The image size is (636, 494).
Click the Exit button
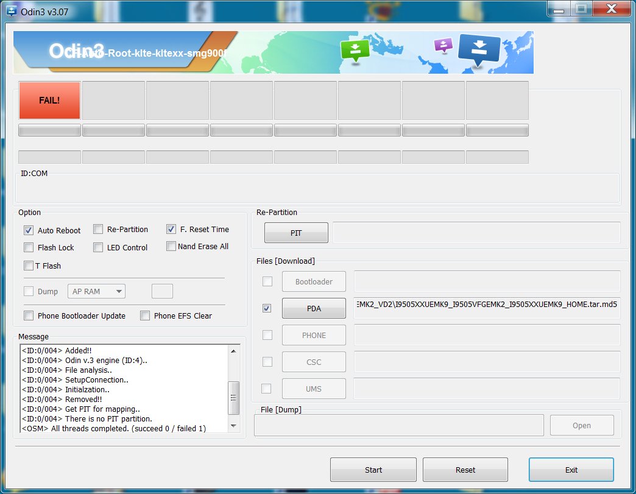pos(571,470)
